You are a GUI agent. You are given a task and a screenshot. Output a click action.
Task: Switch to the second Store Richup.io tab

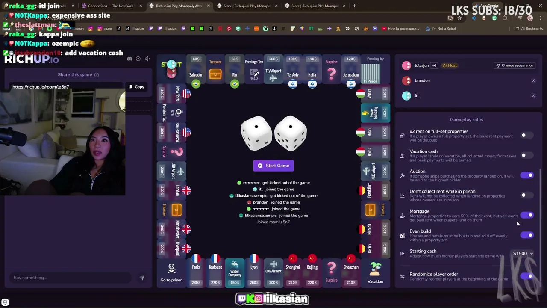315,6
